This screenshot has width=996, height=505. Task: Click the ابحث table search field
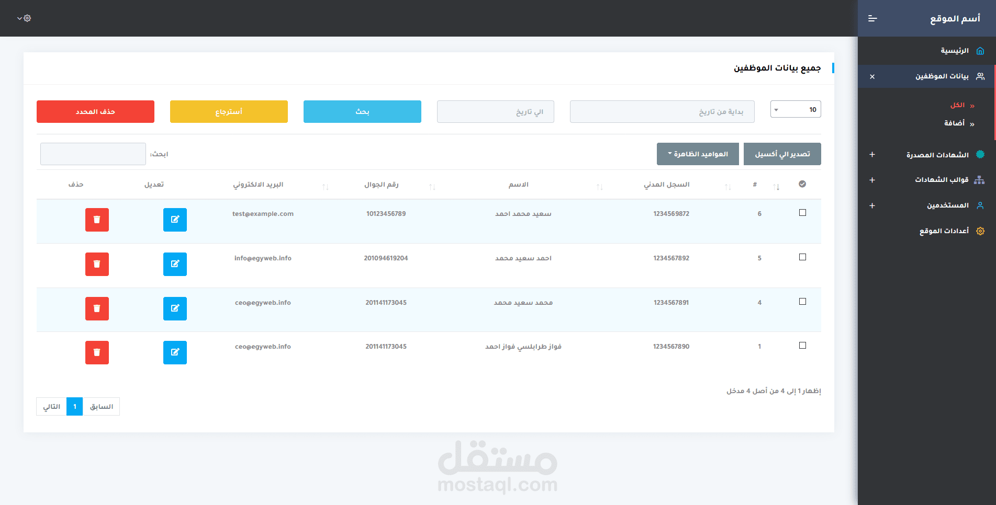click(x=93, y=154)
